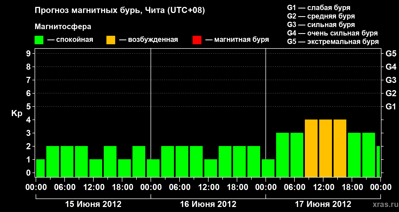Click the last orange Kp 4 bar before 18:00
Image resolution: width=399 pixels, height=212 pixels.
click(x=340, y=148)
